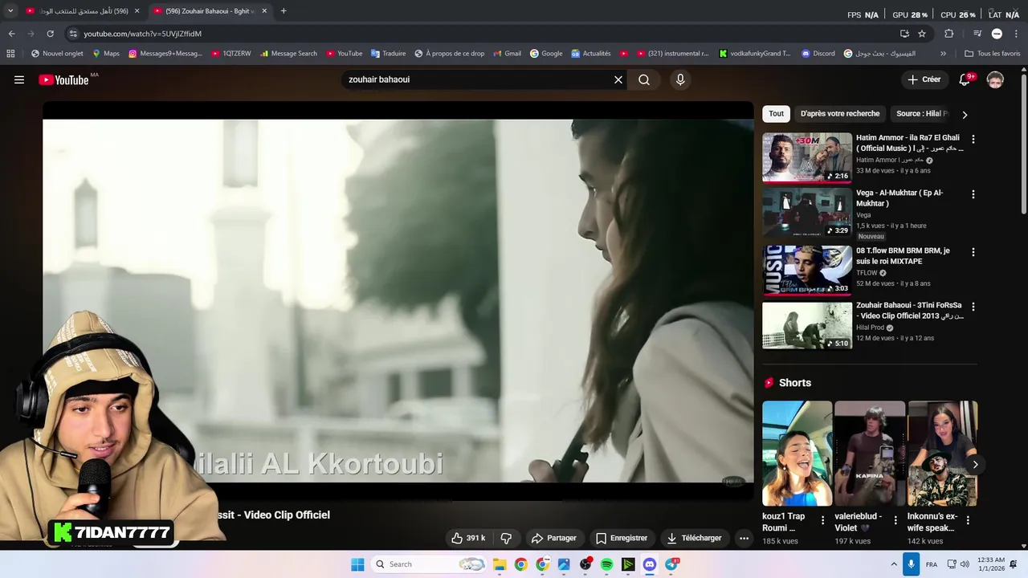The height and width of the screenshot is (578, 1028).
Task: Play the kouz1 Trap Roumi short
Action: 797,454
